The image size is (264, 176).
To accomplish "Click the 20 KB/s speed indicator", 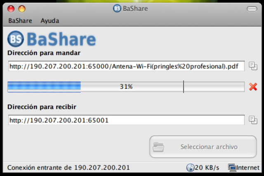I will (207, 168).
